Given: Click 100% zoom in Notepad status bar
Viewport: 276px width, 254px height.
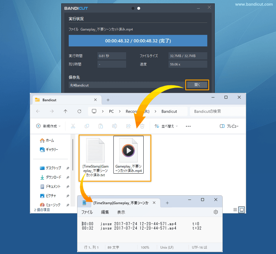Looking at the screenshot, I should coord(145,248).
